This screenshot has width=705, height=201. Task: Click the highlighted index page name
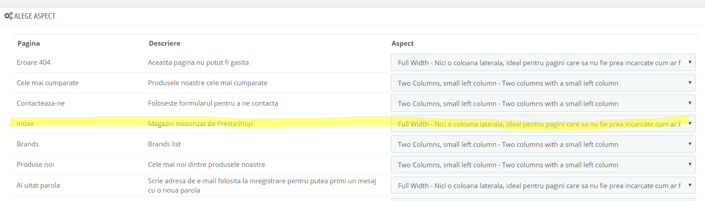25,124
